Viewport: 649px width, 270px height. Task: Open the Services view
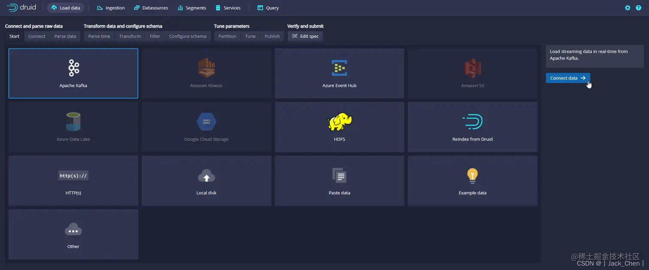(228, 8)
